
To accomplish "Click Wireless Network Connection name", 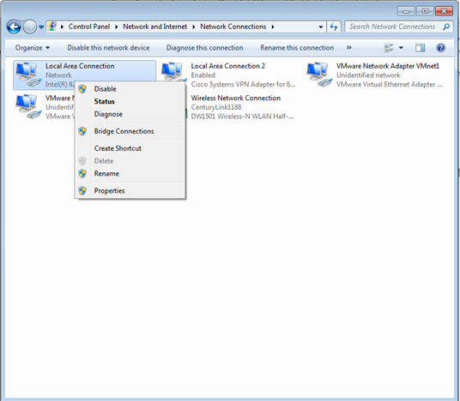I will [x=235, y=99].
